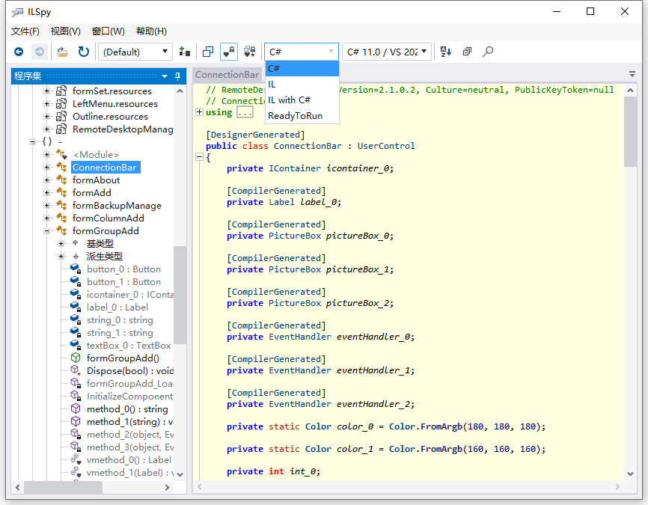Open the tab list dropdown arrow

632,74
